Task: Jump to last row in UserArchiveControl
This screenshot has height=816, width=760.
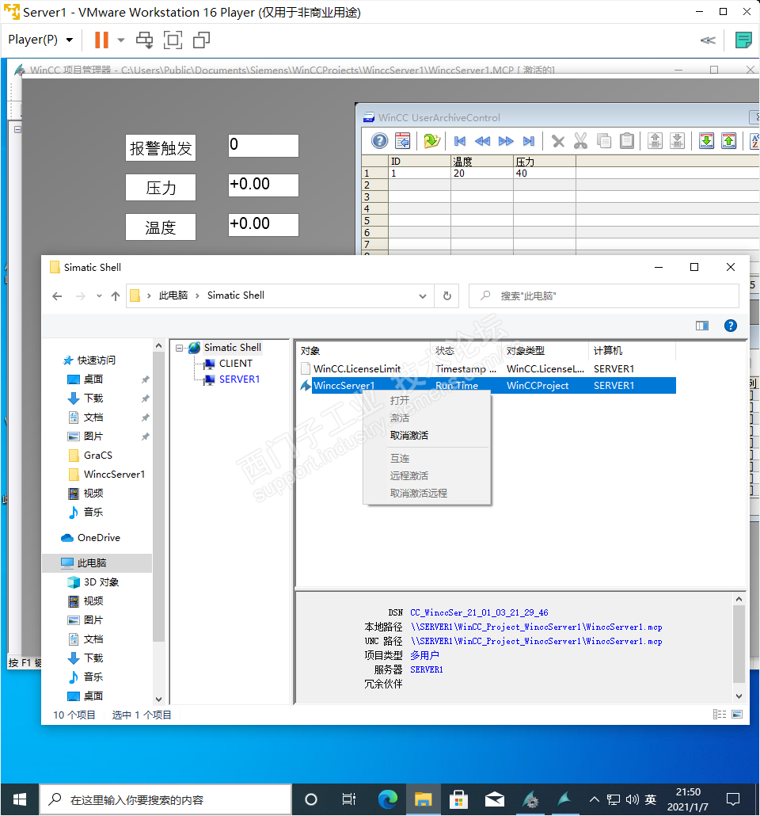Action: click(x=529, y=141)
